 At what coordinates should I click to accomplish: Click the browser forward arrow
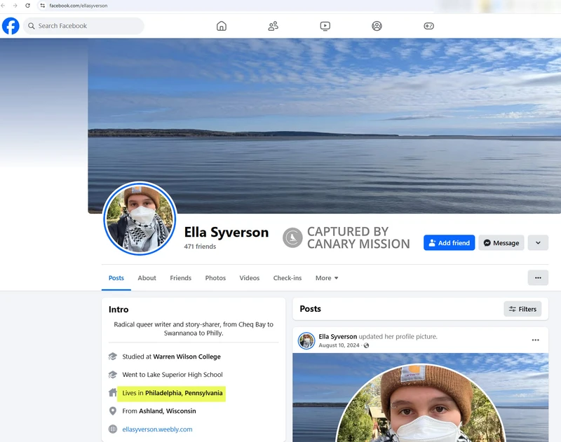click(15, 6)
